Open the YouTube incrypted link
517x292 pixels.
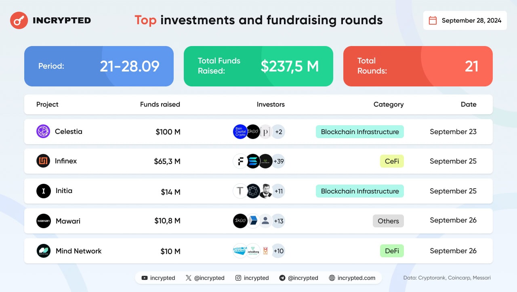click(x=158, y=278)
